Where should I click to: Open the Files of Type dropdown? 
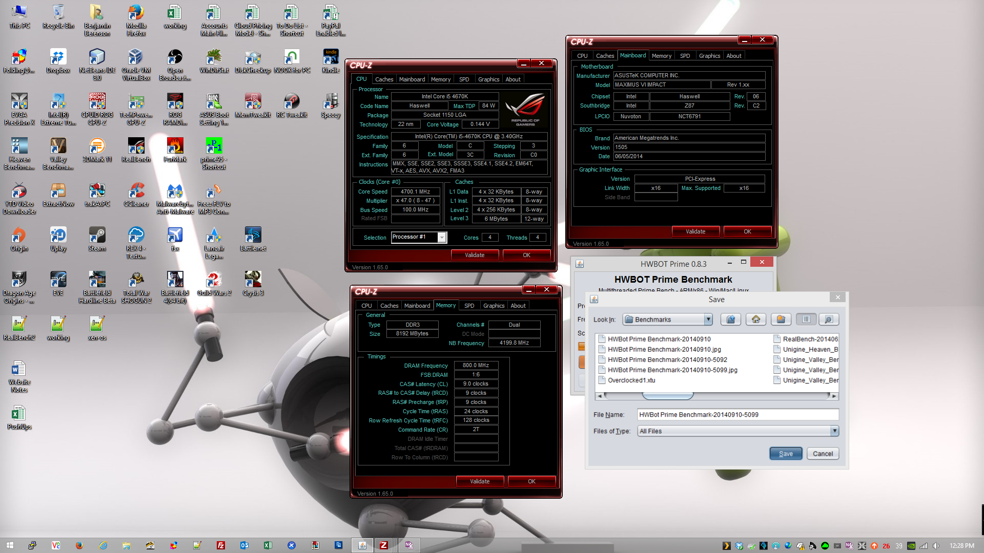click(834, 431)
